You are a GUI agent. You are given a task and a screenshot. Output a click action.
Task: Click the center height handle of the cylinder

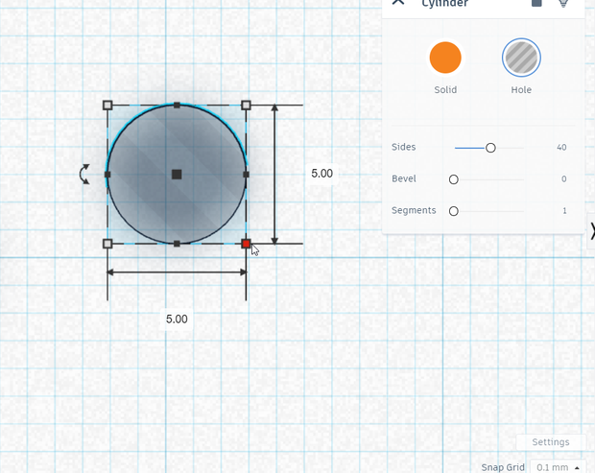(x=177, y=175)
